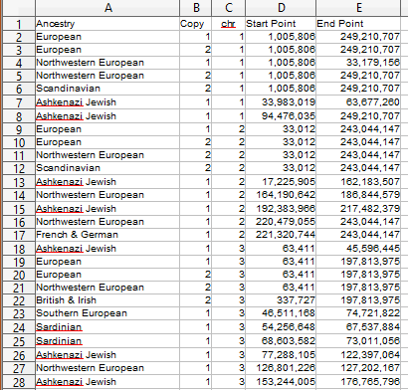Click the End Point header cell
Viewport: 408px width, 390px height.
358,24
